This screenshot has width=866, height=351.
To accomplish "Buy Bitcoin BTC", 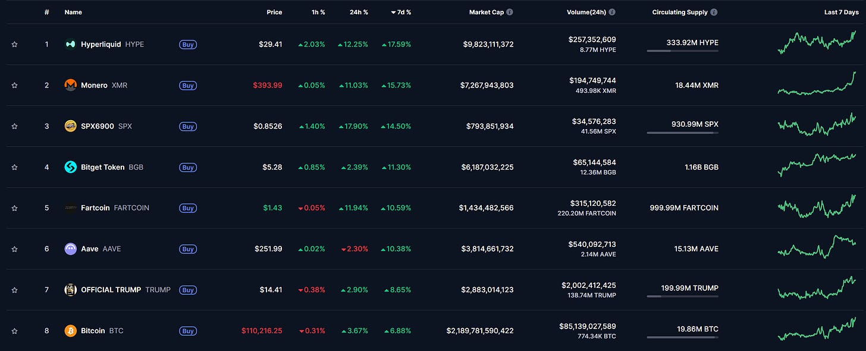I will (x=188, y=331).
